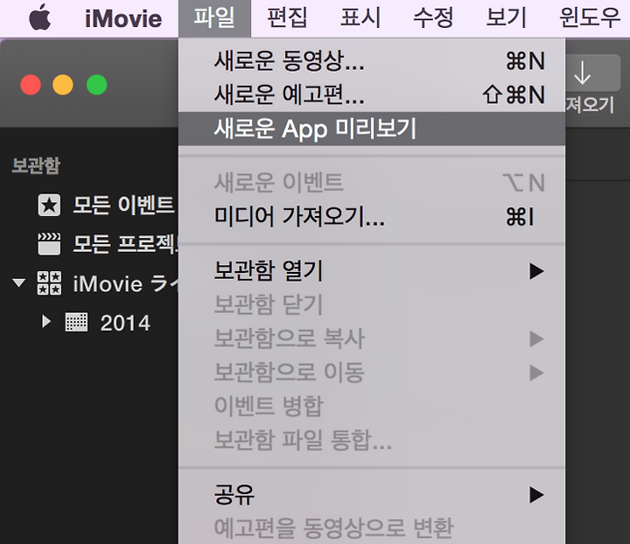Open the 표시 menu
630x544 pixels.
[360, 18]
